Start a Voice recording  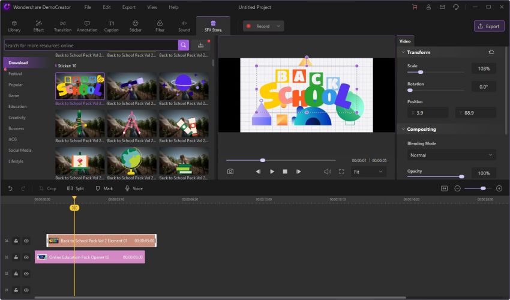134,188
